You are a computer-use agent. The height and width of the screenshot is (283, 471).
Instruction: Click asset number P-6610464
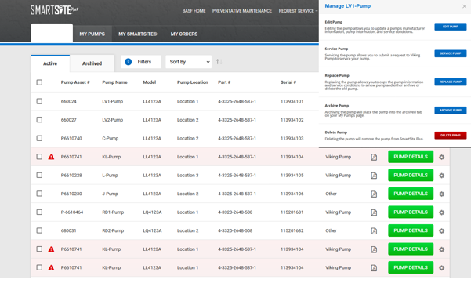72,212
